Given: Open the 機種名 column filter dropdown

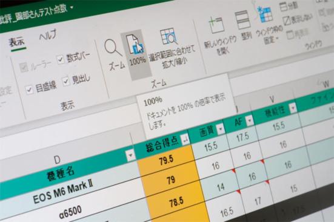Looking at the screenshot, I should pyautogui.click(x=130, y=155).
